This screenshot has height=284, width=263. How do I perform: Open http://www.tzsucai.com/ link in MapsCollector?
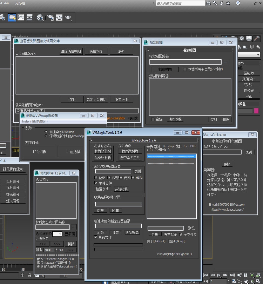tap(227, 209)
